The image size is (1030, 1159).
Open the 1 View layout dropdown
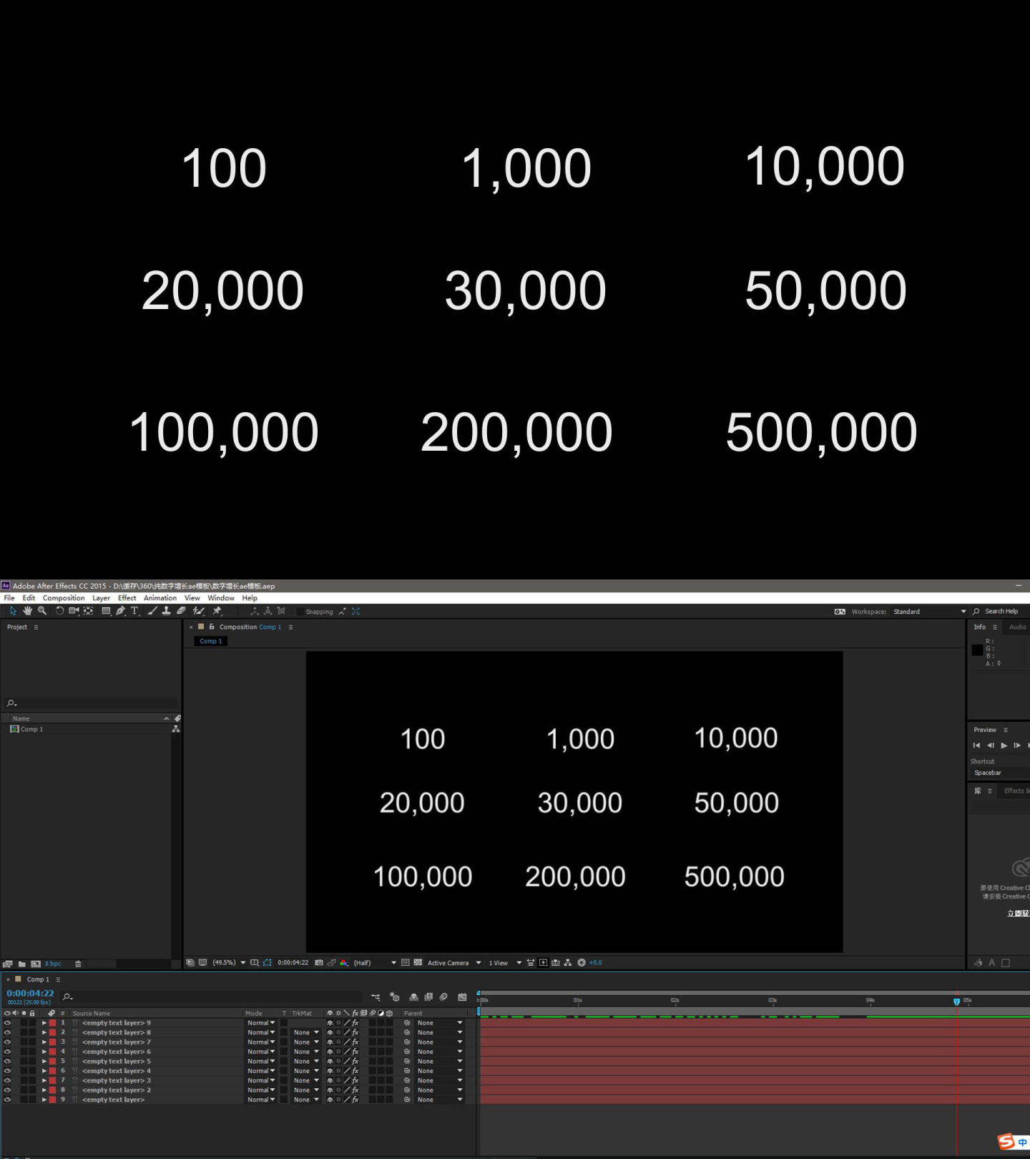click(505, 963)
